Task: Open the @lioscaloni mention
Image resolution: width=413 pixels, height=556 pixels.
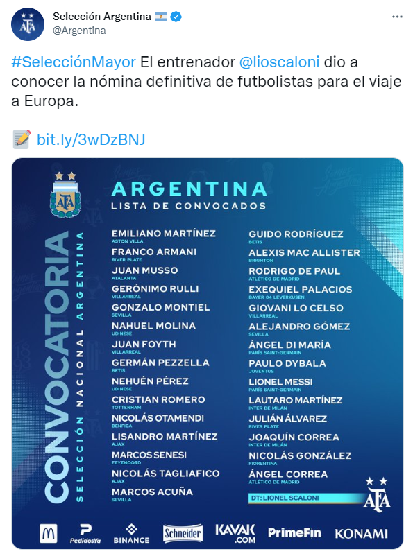Action: [280, 62]
